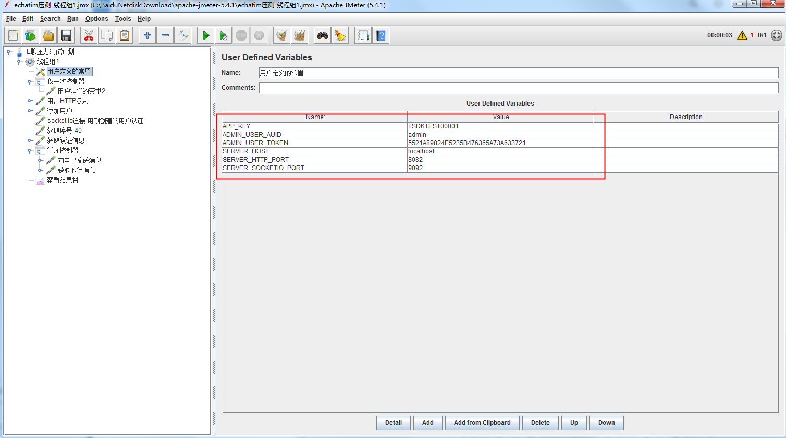Collapse the 循环控制器 tree node

[x=30, y=151]
